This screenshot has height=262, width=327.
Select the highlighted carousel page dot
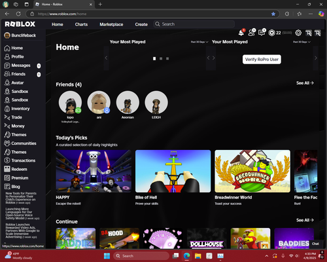point(154,58)
